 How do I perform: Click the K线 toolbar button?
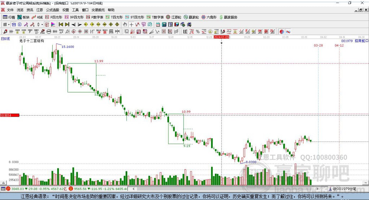tap(37, 17)
